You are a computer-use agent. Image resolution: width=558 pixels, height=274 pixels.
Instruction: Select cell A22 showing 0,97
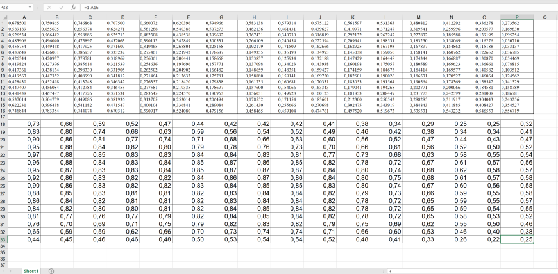click(24, 154)
